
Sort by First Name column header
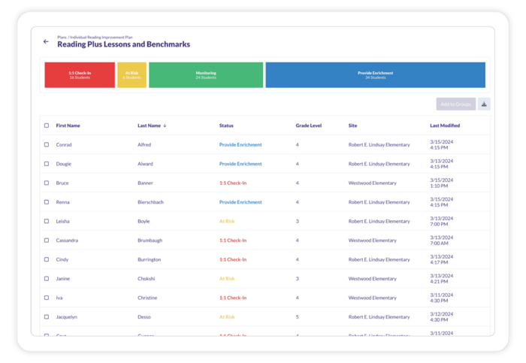(x=68, y=126)
